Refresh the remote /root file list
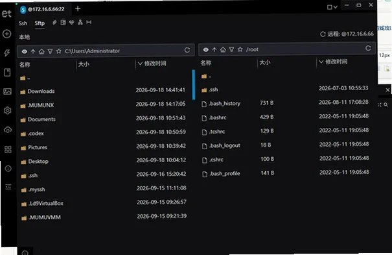This screenshot has width=392, height=255. (x=368, y=48)
